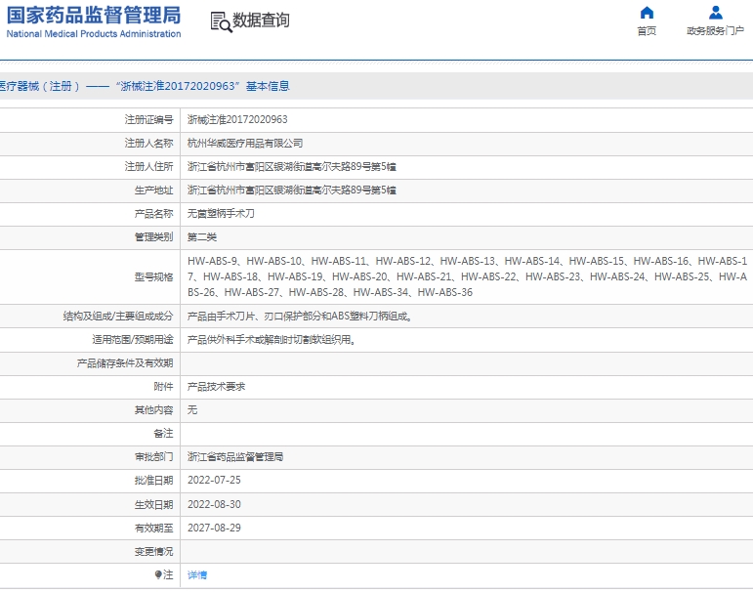Select the 生产地址 address value
Image resolution: width=753 pixels, height=593 pixels.
click(291, 190)
